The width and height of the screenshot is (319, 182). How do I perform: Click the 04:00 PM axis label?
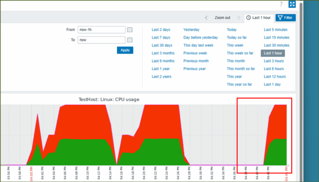31,174
